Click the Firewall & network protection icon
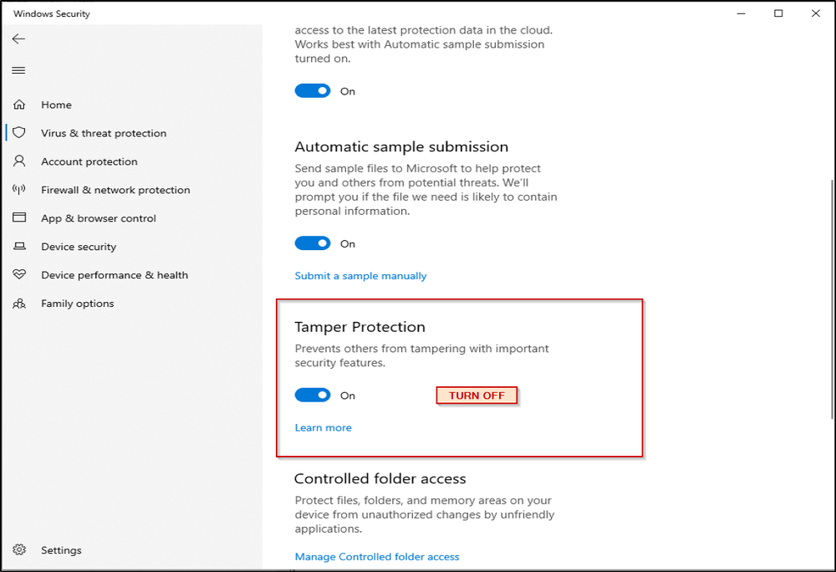The height and width of the screenshot is (572, 836). pos(18,190)
